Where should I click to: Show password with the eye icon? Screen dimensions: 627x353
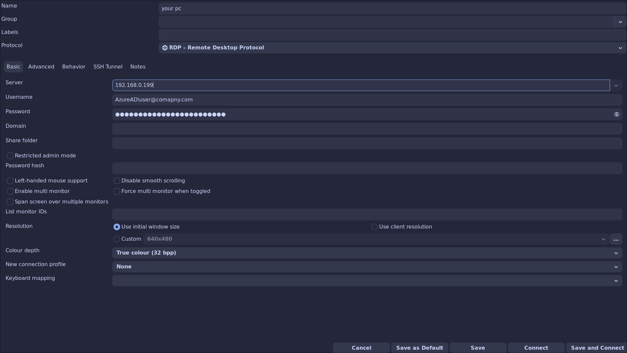point(616,114)
